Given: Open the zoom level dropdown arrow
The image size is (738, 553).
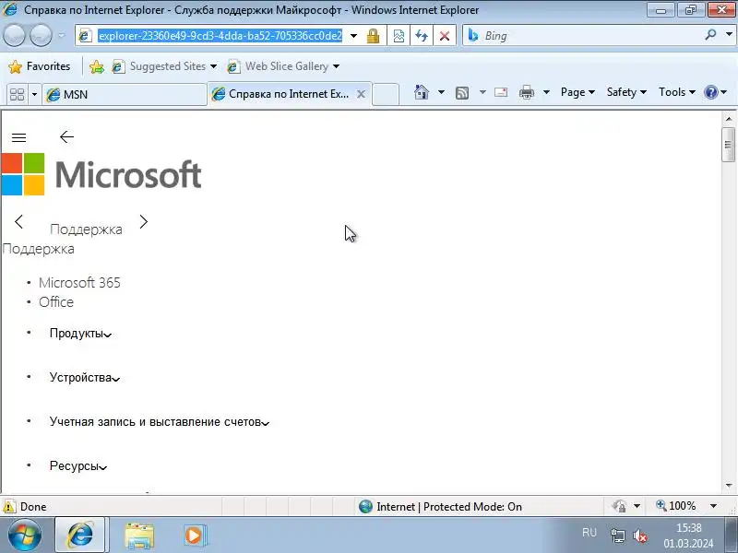Looking at the screenshot, I should click(x=713, y=506).
